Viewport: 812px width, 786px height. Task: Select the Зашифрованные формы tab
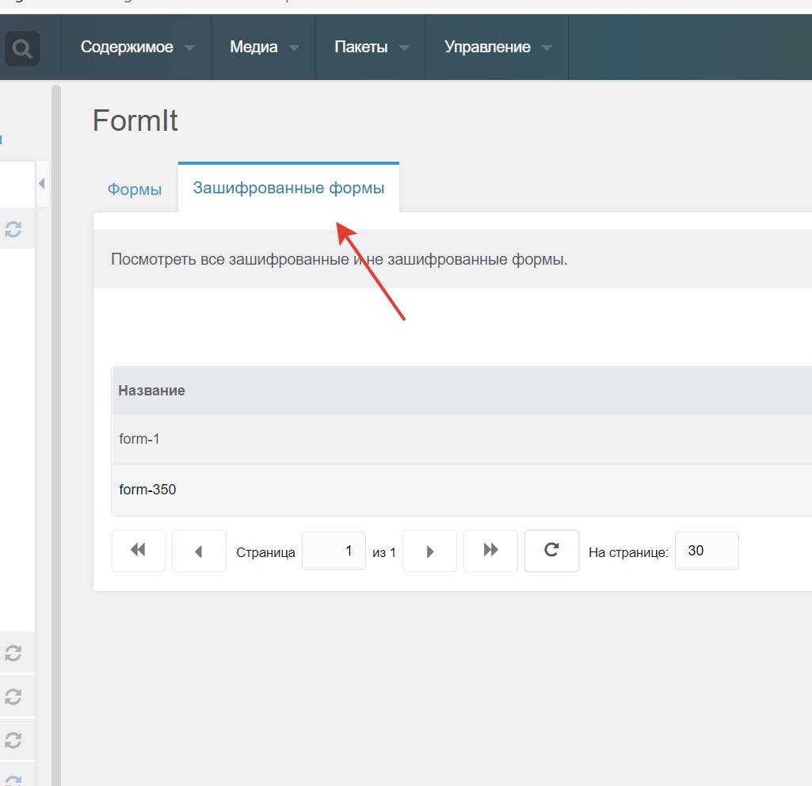(288, 188)
